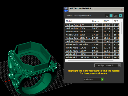This screenshot has width=128, height=96.
Task: Select the Yellow Gold:18KY R... row
Action: coord(92,38)
